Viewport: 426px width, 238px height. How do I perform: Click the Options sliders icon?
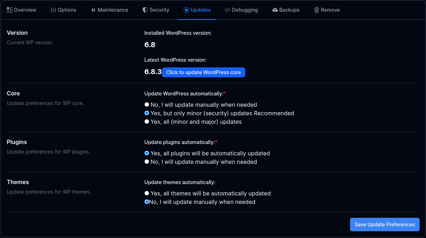53,10
